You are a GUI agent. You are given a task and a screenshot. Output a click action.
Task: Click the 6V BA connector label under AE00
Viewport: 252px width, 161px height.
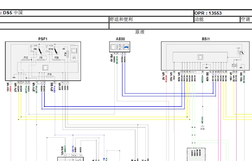point(112,58)
